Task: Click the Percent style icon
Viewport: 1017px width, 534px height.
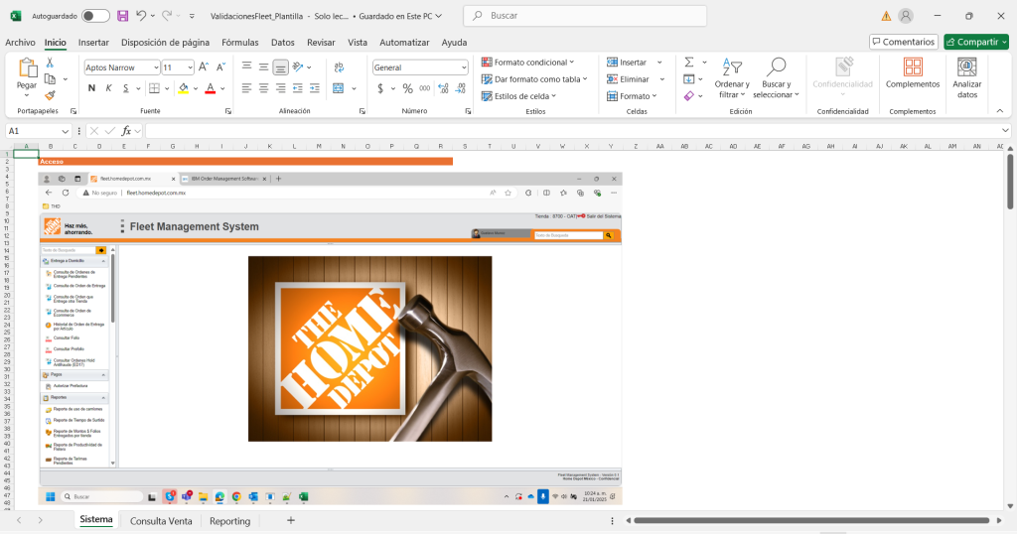Action: (x=407, y=88)
